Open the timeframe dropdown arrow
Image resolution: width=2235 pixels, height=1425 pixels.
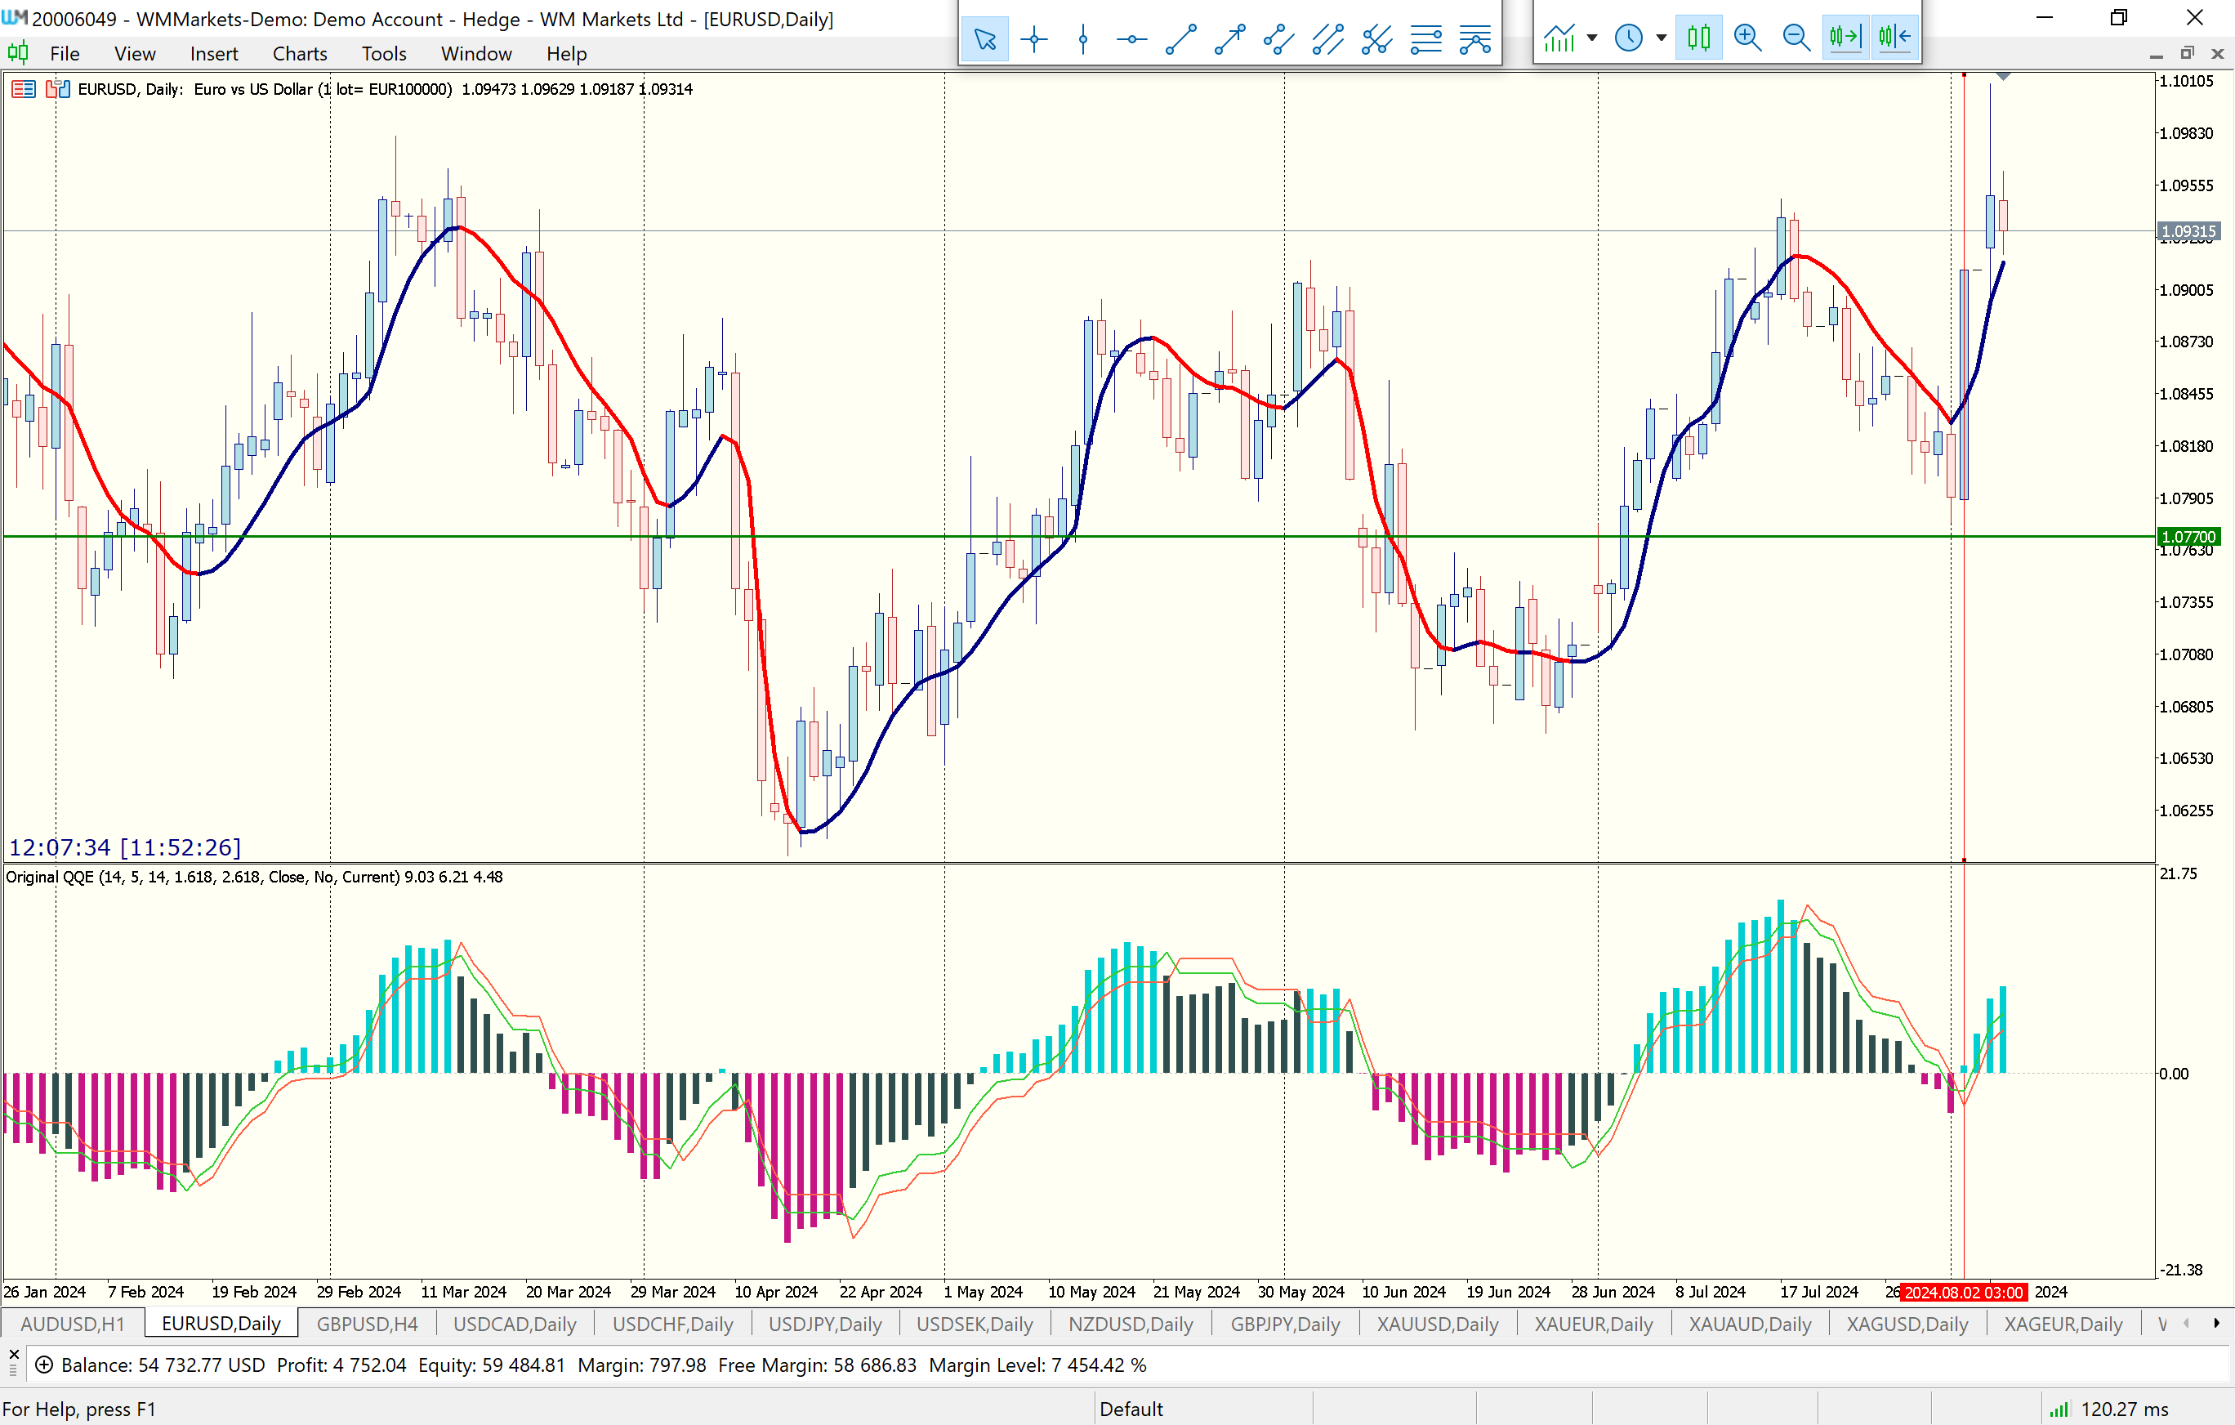click(x=1662, y=38)
